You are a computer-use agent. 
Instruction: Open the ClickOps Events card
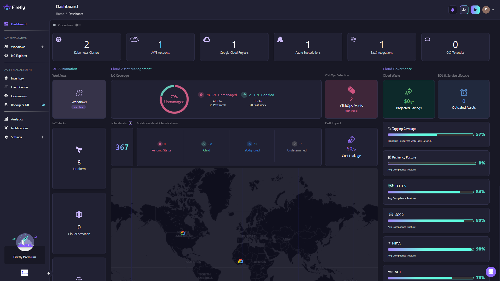click(x=351, y=99)
